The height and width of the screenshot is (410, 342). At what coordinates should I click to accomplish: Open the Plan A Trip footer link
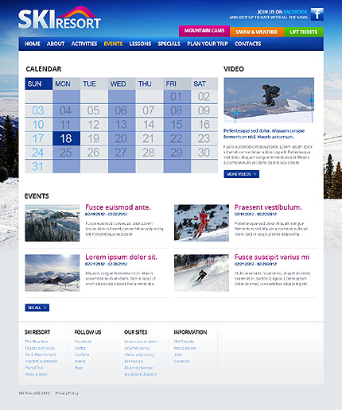click(x=34, y=368)
